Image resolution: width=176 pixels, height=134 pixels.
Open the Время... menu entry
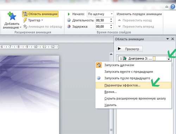(x=133, y=92)
